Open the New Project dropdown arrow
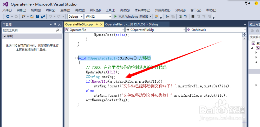 point(28,17)
